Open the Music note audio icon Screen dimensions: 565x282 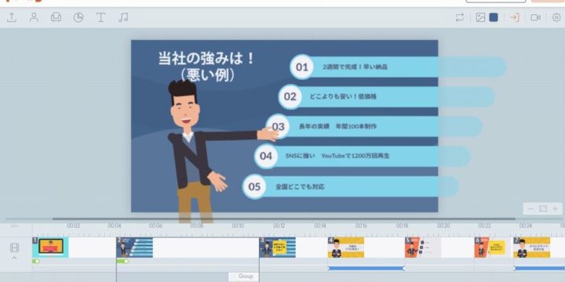point(123,17)
